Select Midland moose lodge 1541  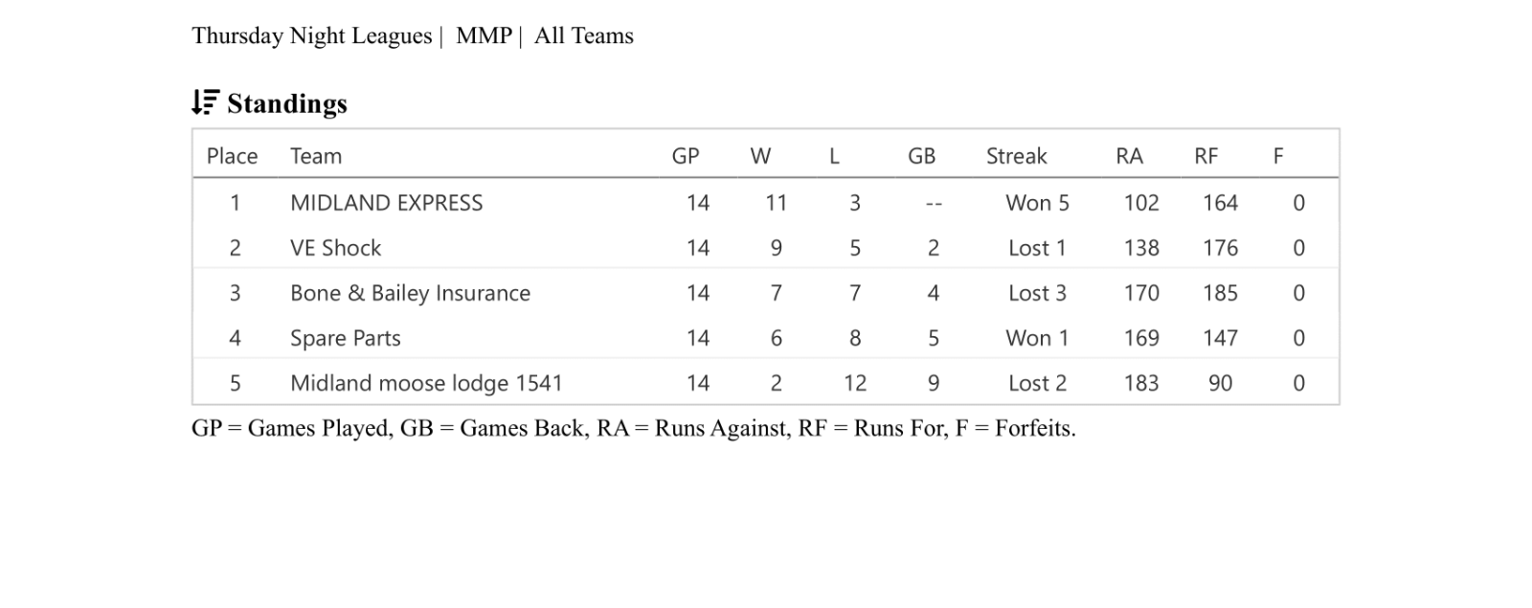pos(426,383)
